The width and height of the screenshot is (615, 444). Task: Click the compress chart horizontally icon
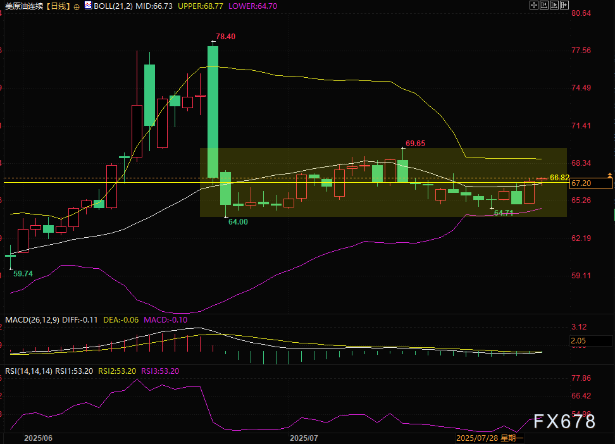tap(544, 6)
